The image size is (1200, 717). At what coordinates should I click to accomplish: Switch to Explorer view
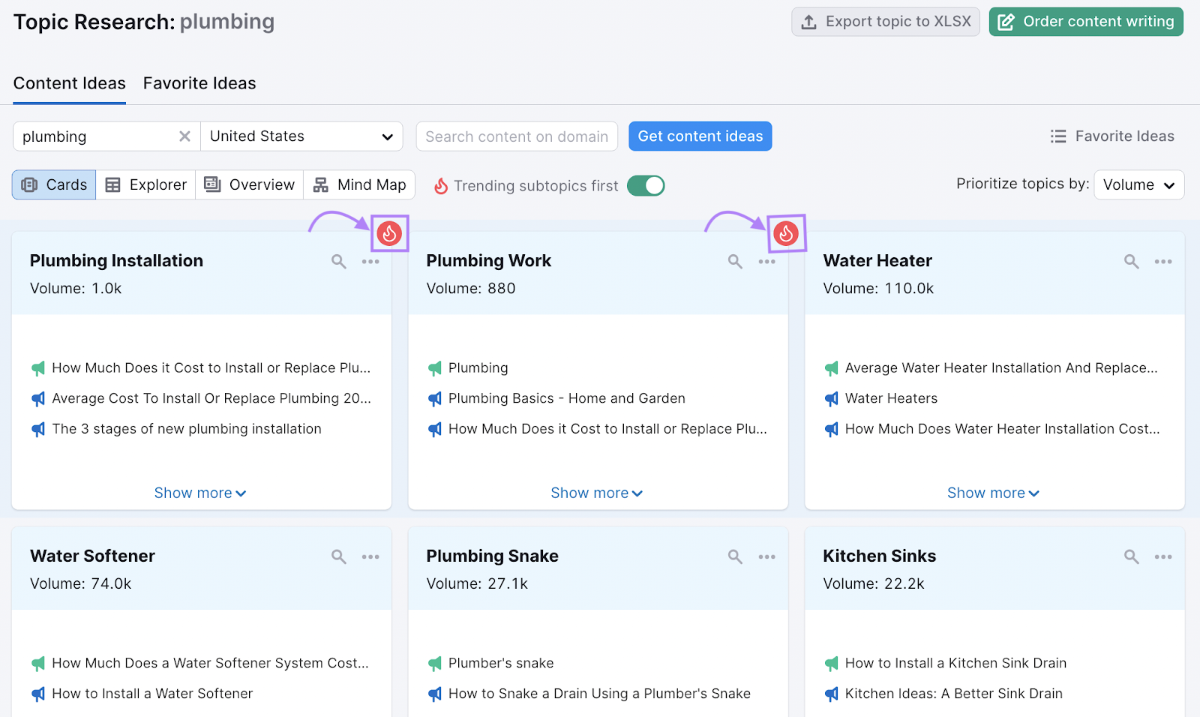[x=145, y=184]
